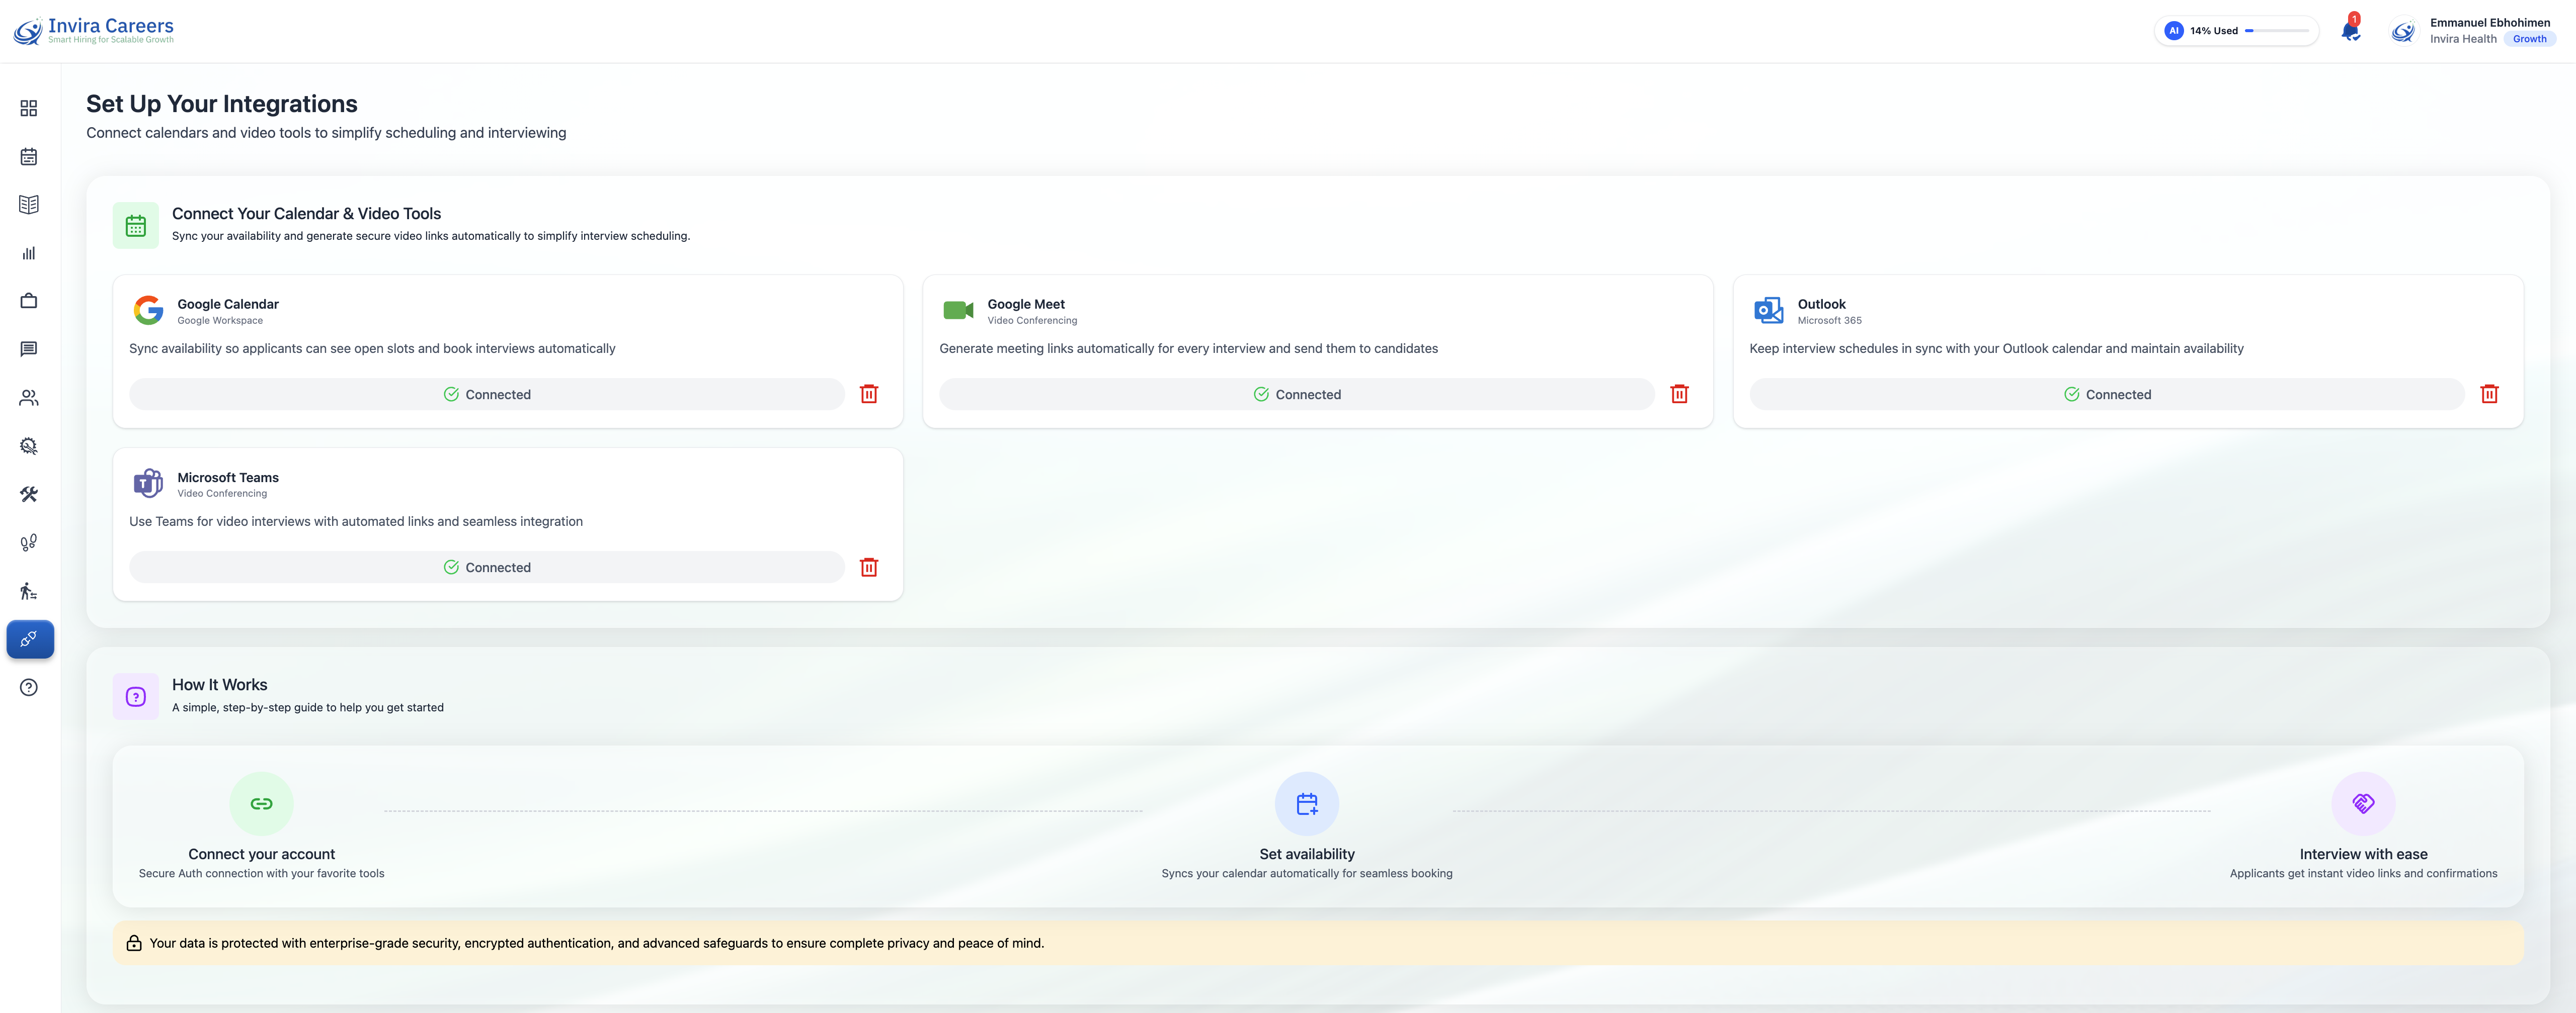Click the user avatar logo beside Emmanuel Ebhohimen
2576x1013 pixels.
(x=2403, y=32)
